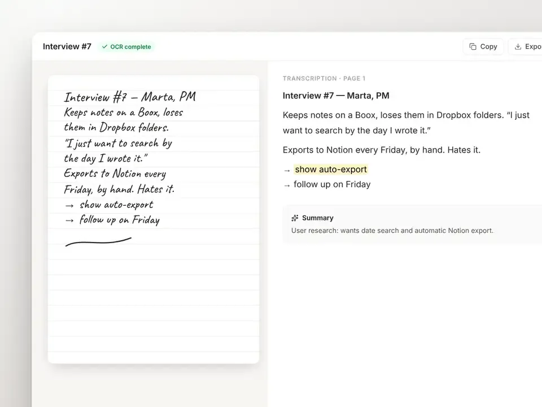Click the Export button
This screenshot has height=407, width=542.
point(526,47)
